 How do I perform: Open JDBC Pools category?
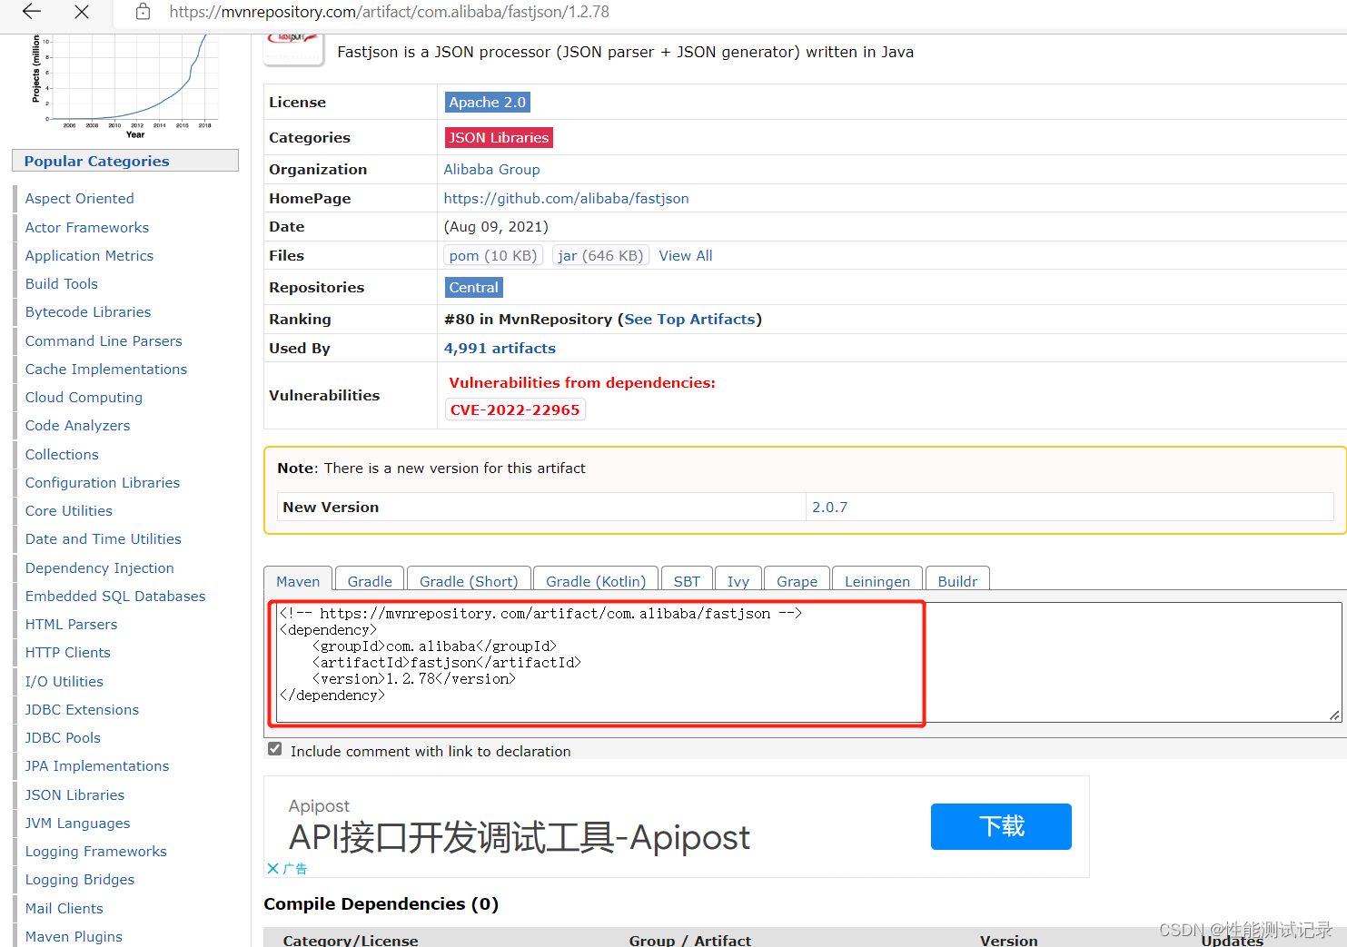(63, 738)
